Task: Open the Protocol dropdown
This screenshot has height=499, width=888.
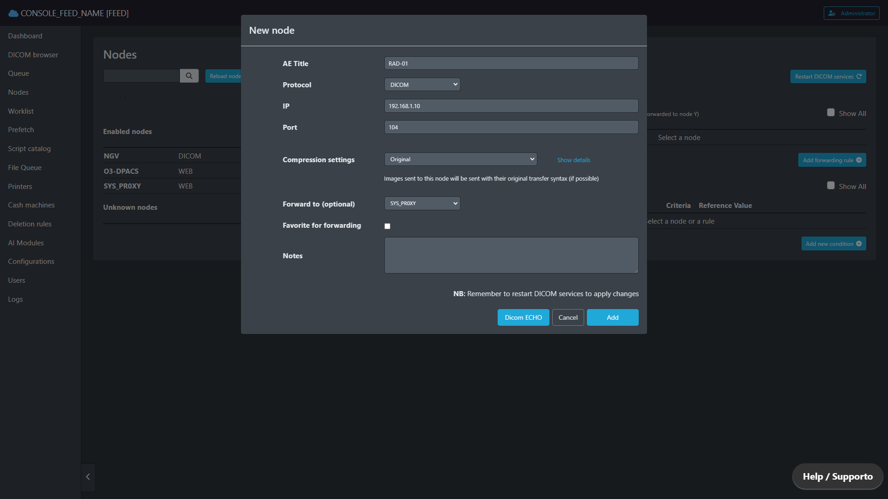Action: click(422, 85)
